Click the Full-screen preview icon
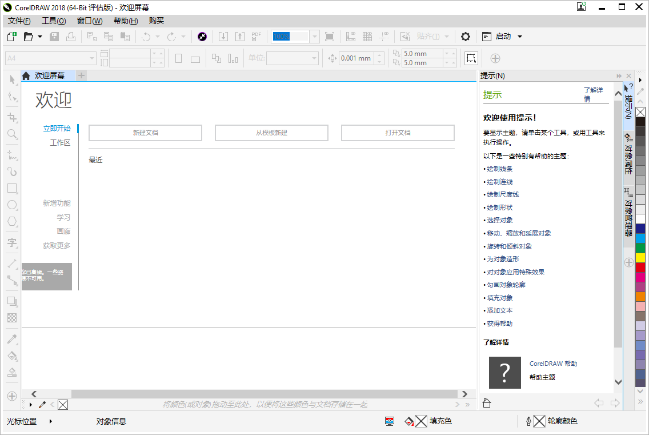The image size is (649, 435). [330, 37]
